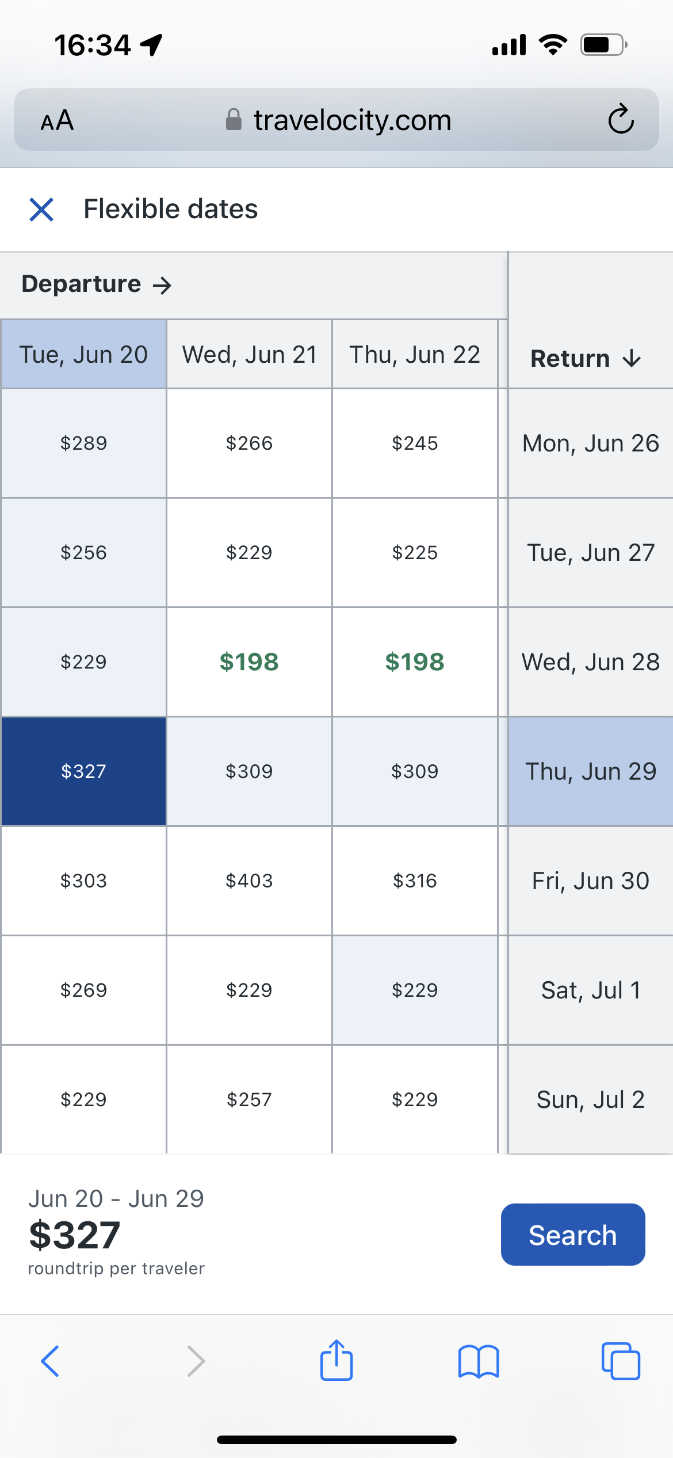Screen dimensions: 673x1458
Task: Open the AA reader text options
Action: coord(57,120)
